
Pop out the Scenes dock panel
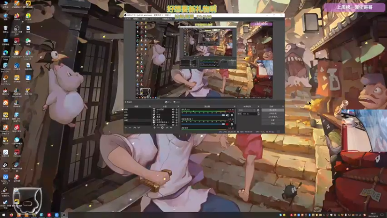click(x=150, y=106)
